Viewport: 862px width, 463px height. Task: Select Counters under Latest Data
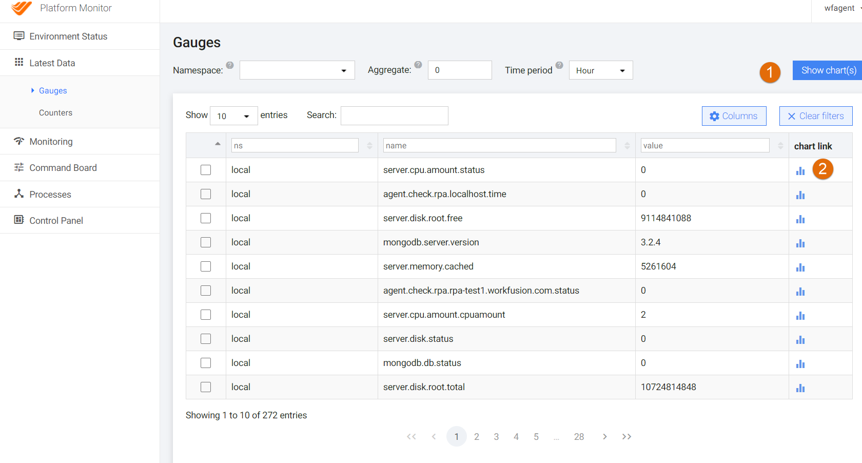[x=55, y=112]
